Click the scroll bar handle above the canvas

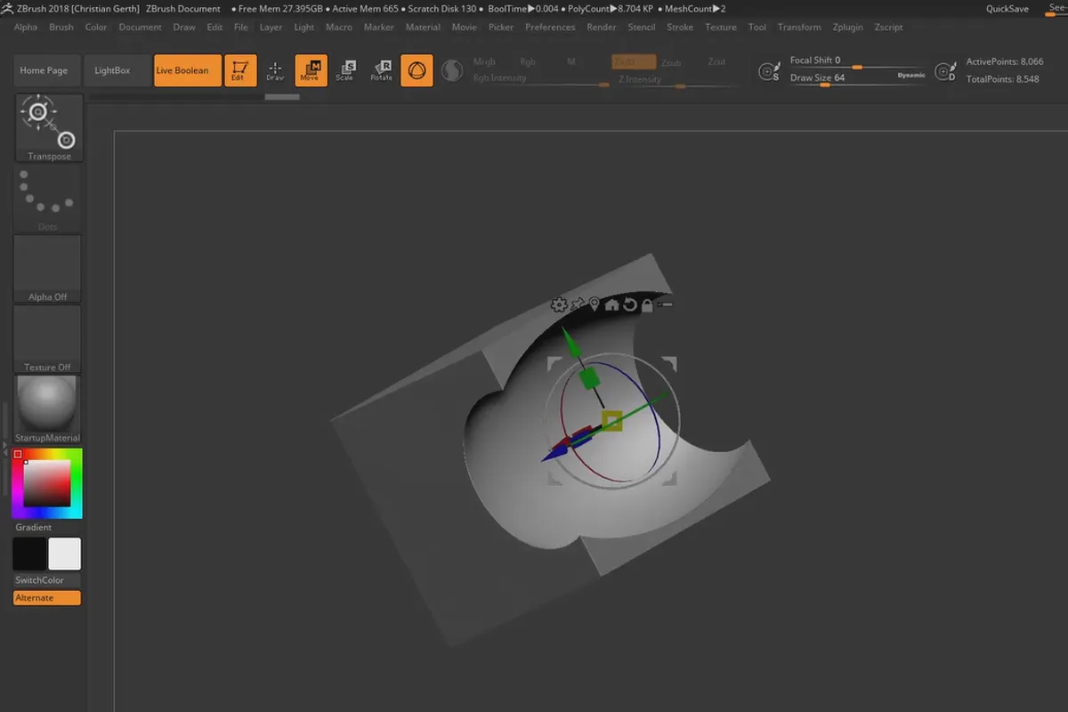[x=282, y=97]
